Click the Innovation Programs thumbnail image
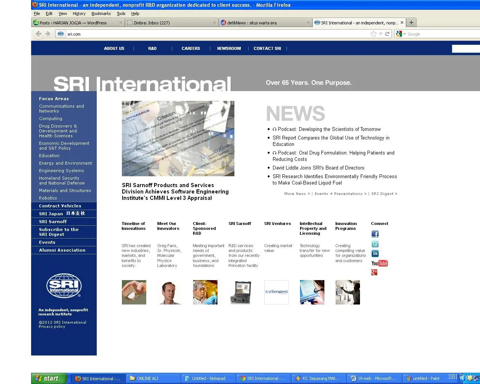Screen dimensions: 480x384 click(348, 292)
